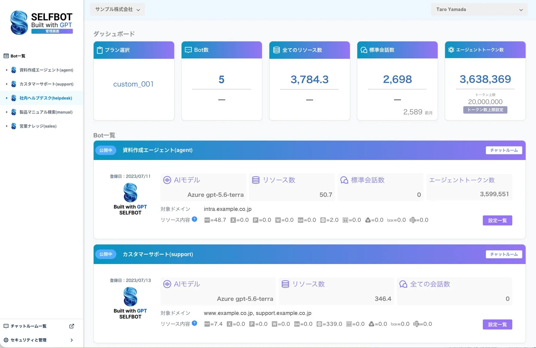Screen dimensions: 536x348
Task: Click 設定一覧 for the support bot
Action: [x=497, y=325]
